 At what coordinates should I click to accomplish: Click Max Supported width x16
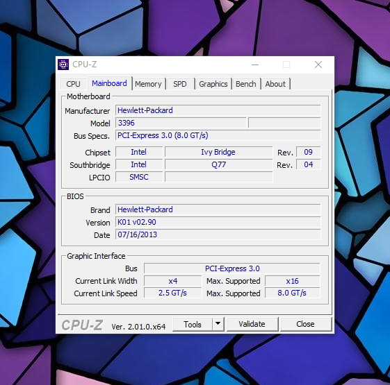tap(292, 281)
